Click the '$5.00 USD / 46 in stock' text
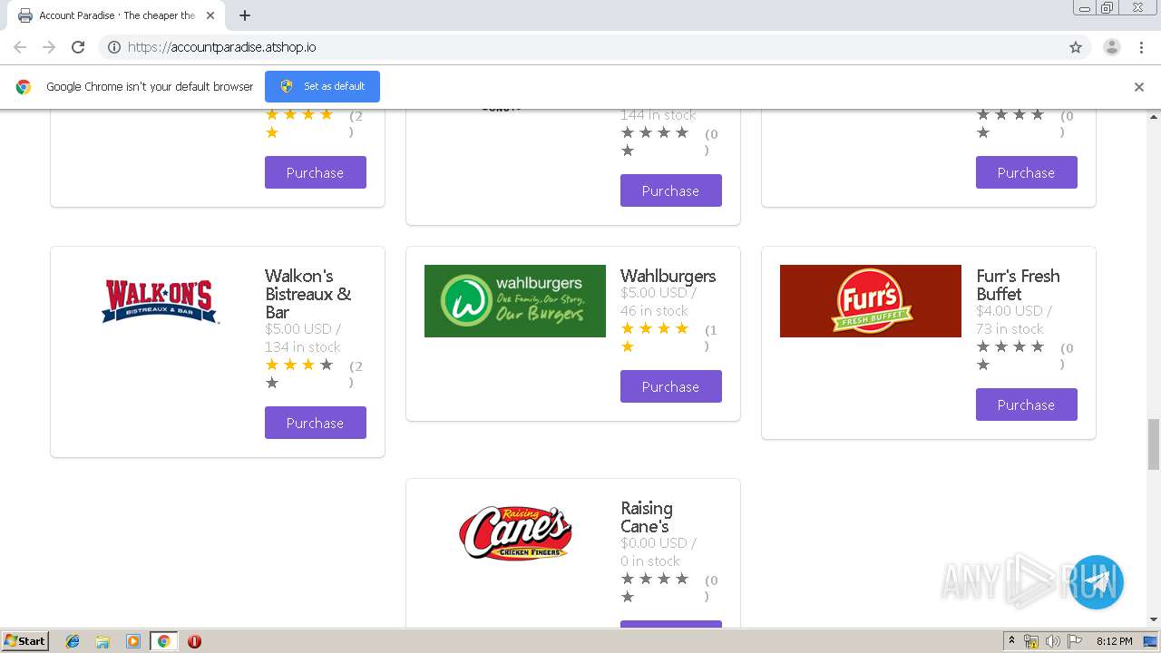The width and height of the screenshot is (1161, 653). [x=659, y=302]
